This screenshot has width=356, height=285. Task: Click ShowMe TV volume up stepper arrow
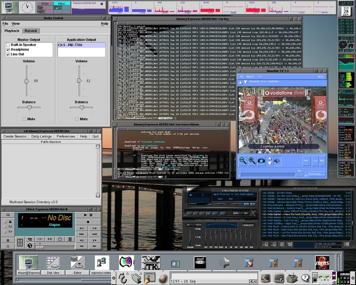pos(270,159)
